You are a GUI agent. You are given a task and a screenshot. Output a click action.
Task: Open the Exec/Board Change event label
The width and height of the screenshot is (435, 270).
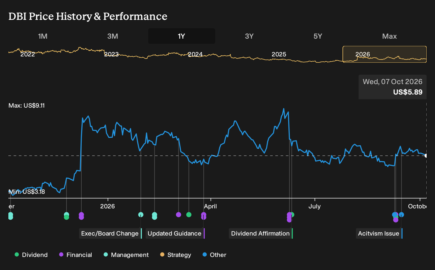tap(110, 233)
